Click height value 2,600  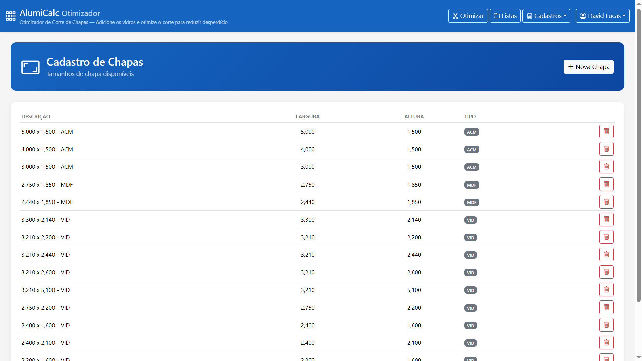[x=414, y=272]
